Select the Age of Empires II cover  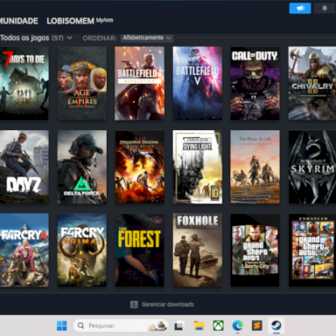(82, 83)
